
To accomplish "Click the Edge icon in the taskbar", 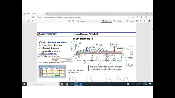I will click(x=76, y=84).
